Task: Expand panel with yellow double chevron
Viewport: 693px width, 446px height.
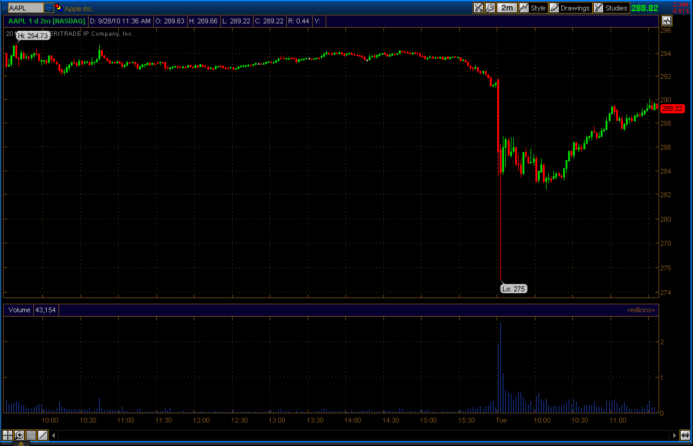Action: pos(21,443)
